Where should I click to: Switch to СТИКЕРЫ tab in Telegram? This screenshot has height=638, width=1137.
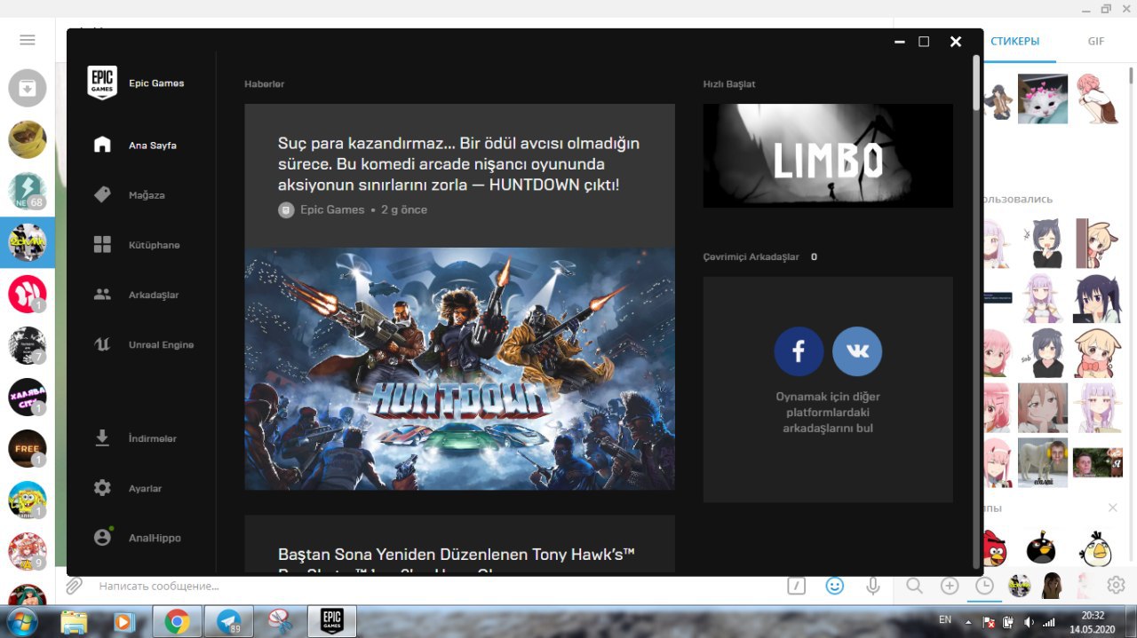(x=1015, y=42)
